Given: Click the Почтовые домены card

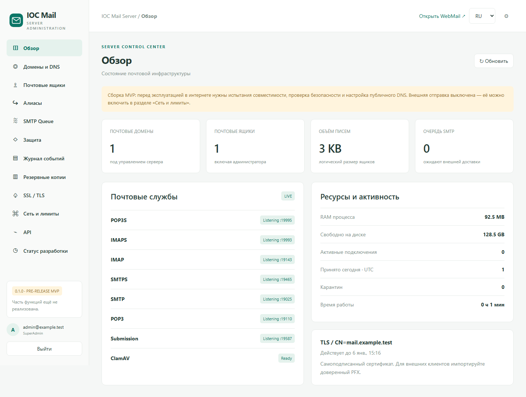Looking at the screenshot, I should point(151,146).
